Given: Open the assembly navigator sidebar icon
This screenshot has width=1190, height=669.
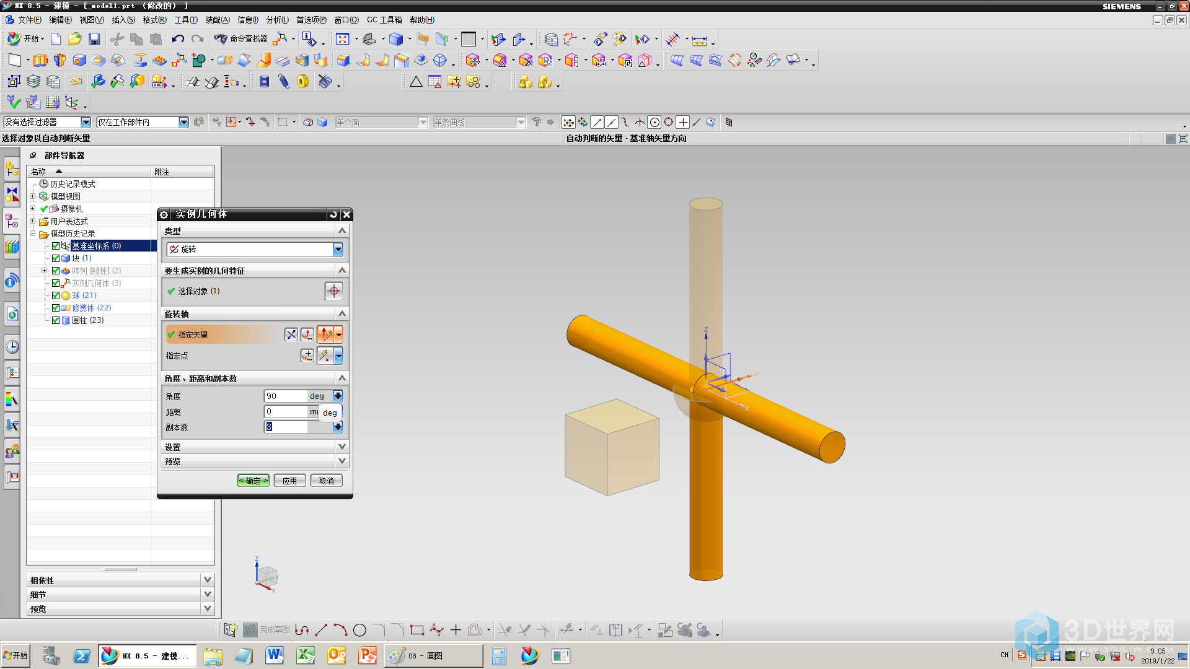Looking at the screenshot, I should 12,168.
